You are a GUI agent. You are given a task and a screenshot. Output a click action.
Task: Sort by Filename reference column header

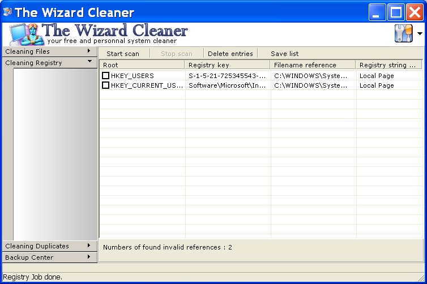pyautogui.click(x=313, y=65)
